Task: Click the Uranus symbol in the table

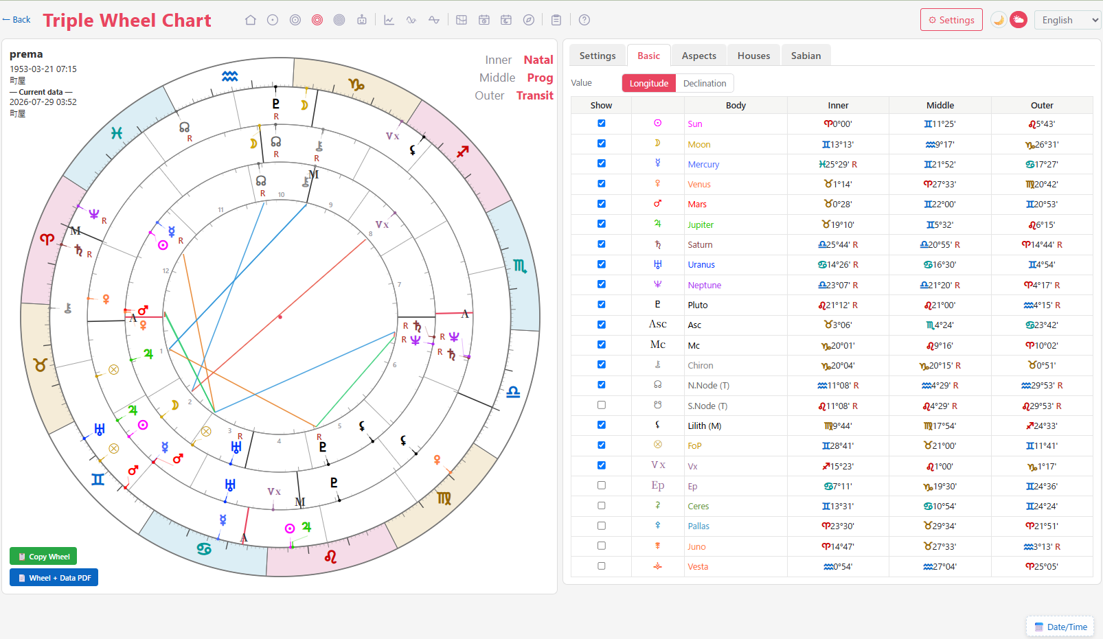Action: point(657,264)
